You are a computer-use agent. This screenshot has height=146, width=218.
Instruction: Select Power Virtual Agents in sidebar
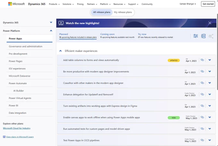coord(29,98)
